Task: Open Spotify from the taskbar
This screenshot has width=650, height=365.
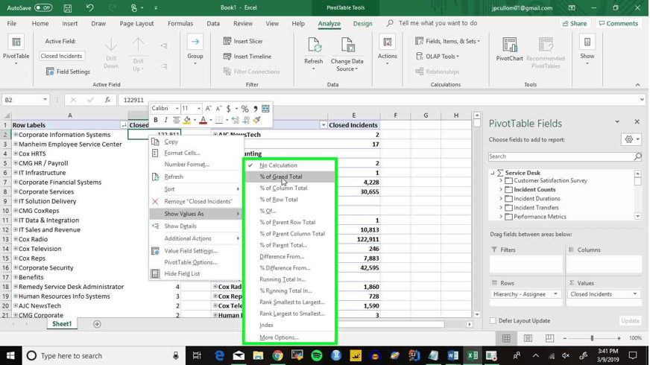Action: [x=317, y=355]
